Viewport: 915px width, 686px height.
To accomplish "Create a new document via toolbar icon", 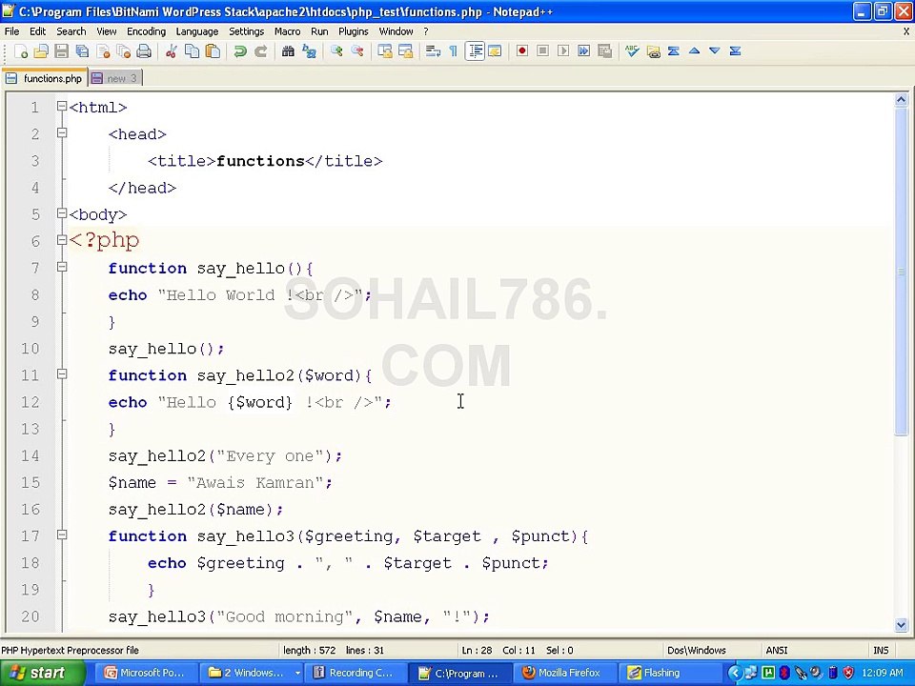I will click(x=21, y=51).
